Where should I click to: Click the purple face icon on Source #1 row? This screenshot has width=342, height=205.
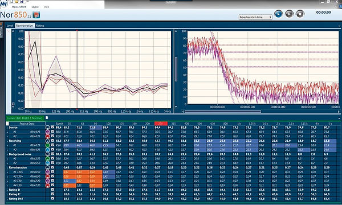[x=47, y=132]
